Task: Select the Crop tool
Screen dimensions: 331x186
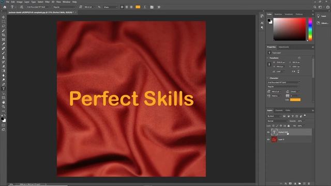Action: click(x=4, y=35)
